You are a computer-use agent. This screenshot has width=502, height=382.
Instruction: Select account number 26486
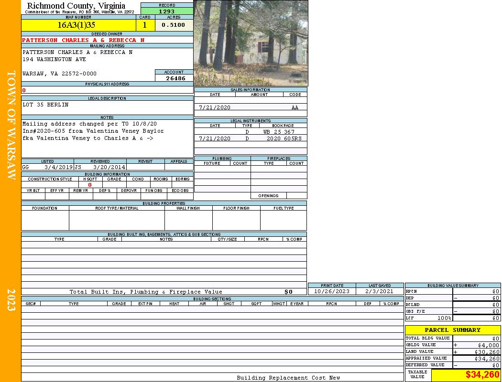[x=175, y=78]
